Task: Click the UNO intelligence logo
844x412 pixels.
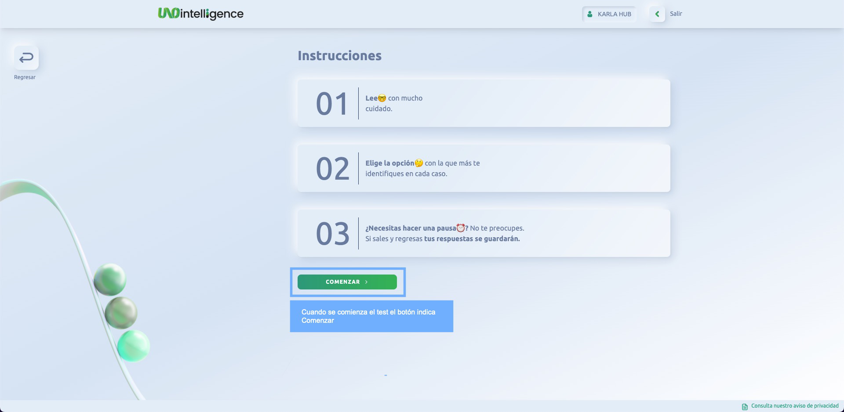Action: pos(200,14)
